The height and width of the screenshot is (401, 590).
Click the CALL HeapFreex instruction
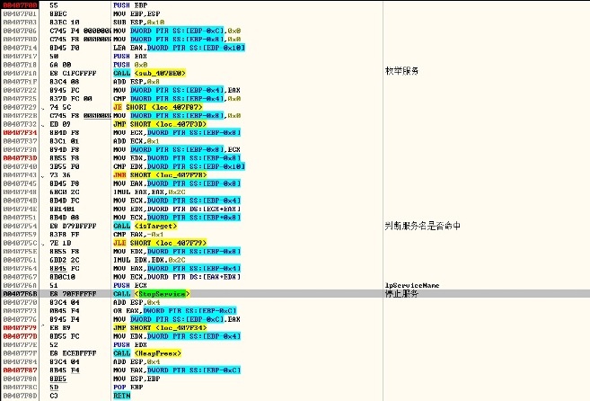coord(146,353)
